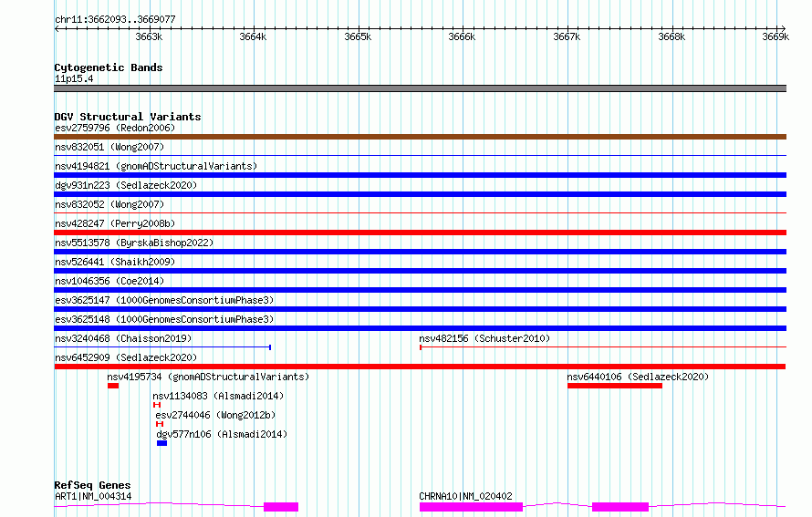Image resolution: width=812 pixels, height=517 pixels.
Task: Select the 11p15.4 band label
Action: click(x=74, y=78)
